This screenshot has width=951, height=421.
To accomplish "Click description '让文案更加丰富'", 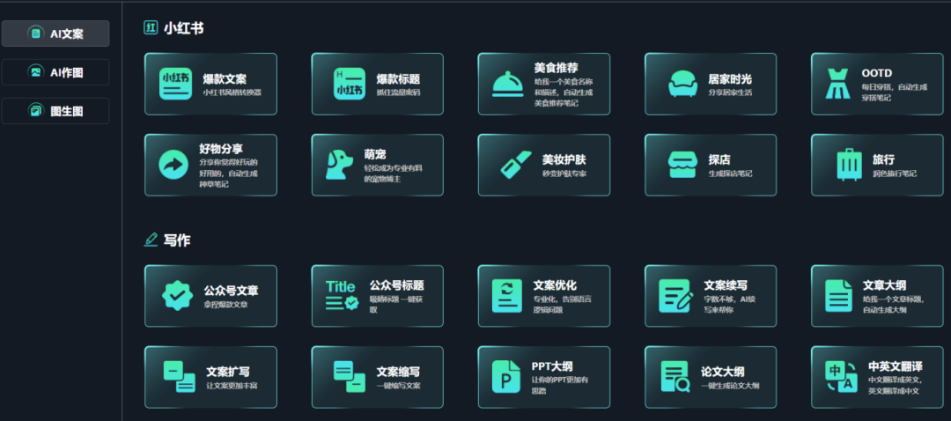I will (232, 385).
